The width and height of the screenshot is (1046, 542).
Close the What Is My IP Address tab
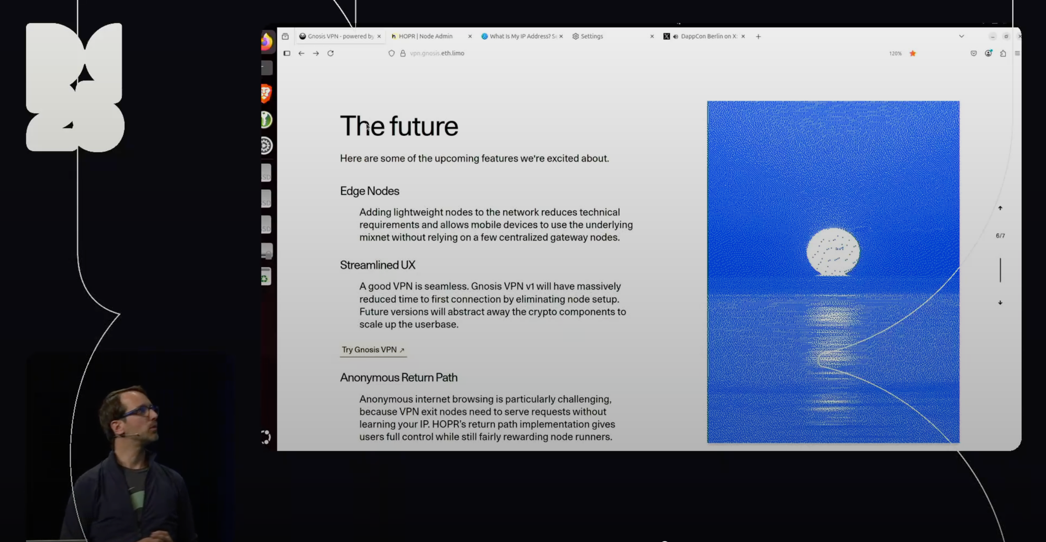(x=561, y=37)
